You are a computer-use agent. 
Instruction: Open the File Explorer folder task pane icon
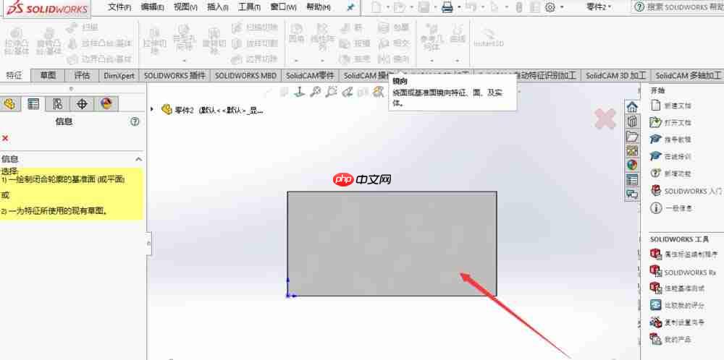(631, 137)
